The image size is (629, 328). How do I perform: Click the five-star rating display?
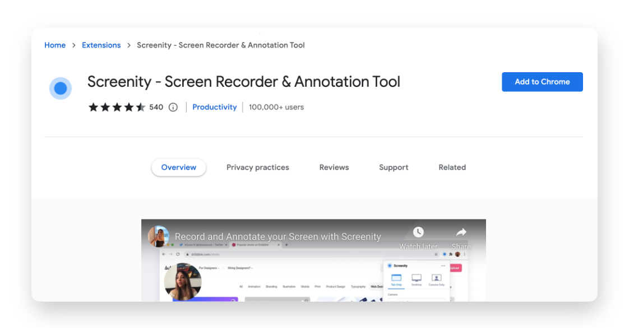tap(117, 107)
